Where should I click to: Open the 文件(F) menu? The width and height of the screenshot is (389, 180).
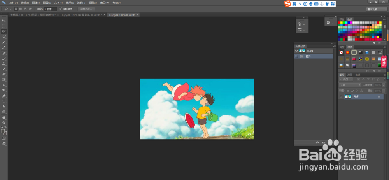click(x=13, y=3)
